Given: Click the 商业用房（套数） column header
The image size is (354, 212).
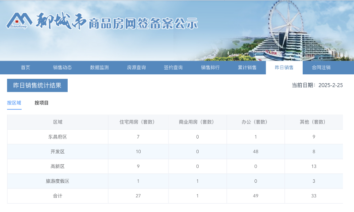Looking at the screenshot, I should click(197, 122).
